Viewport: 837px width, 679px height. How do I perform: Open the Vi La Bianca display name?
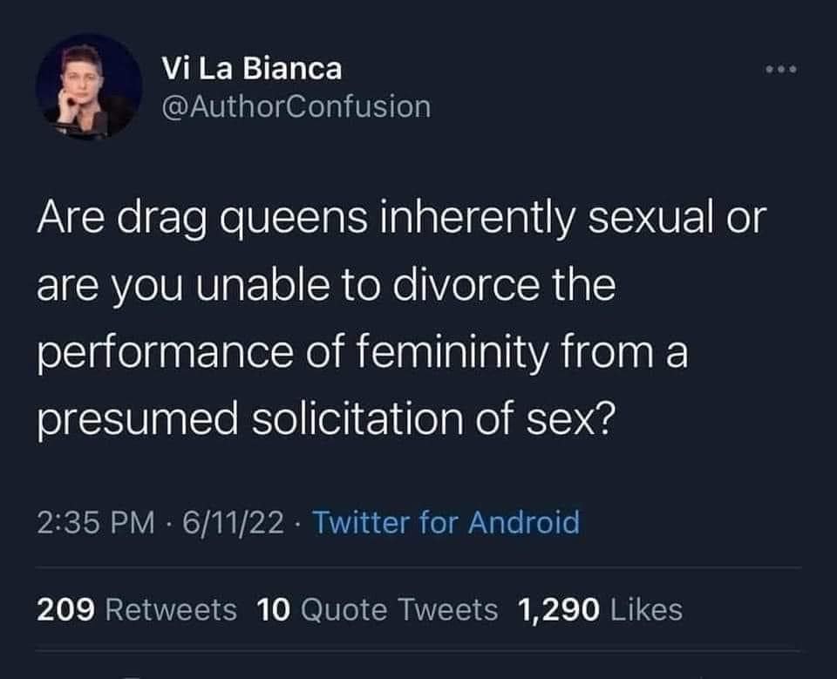pos(253,68)
